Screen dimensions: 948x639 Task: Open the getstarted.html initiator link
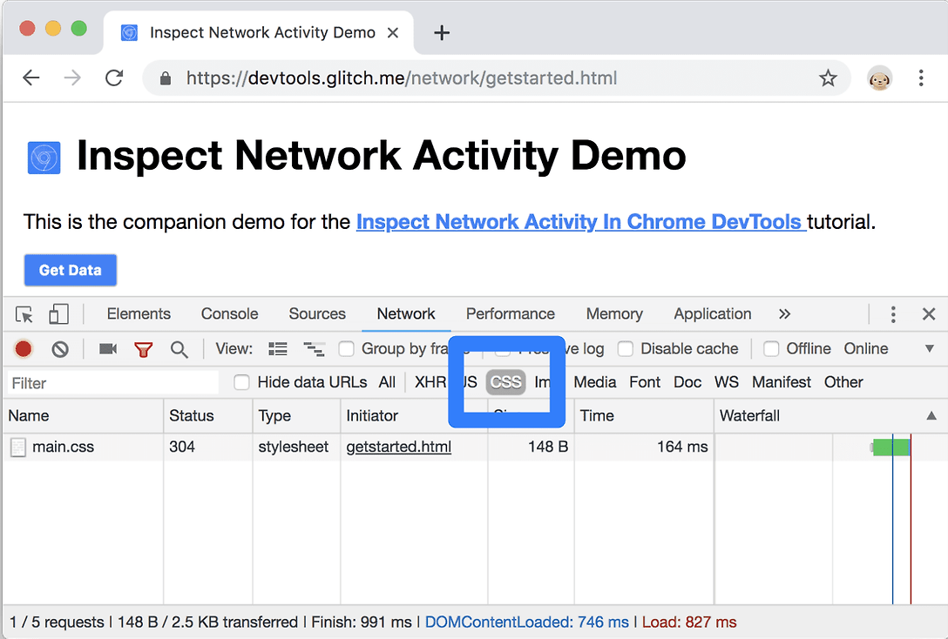399,447
